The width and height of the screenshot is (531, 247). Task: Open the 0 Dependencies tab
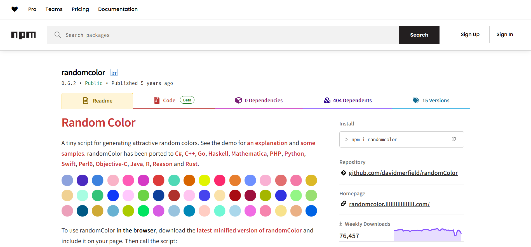tap(259, 101)
